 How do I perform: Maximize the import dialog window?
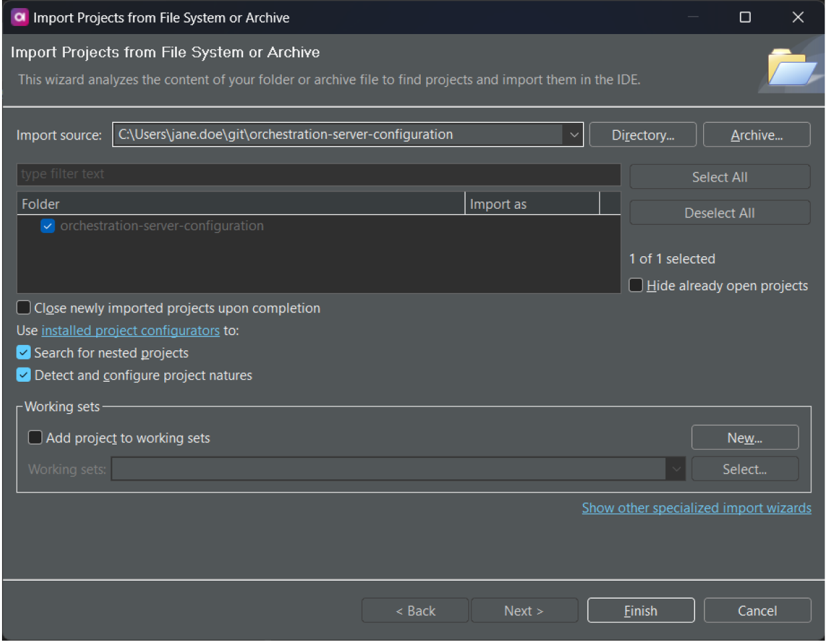point(745,17)
